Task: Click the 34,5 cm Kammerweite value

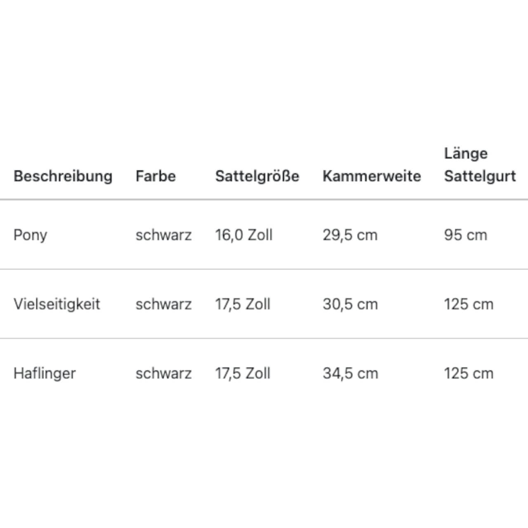Action: (350, 374)
